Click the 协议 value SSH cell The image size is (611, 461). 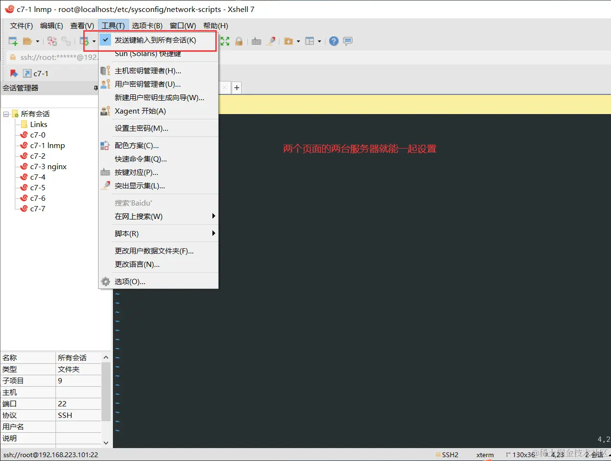78,415
